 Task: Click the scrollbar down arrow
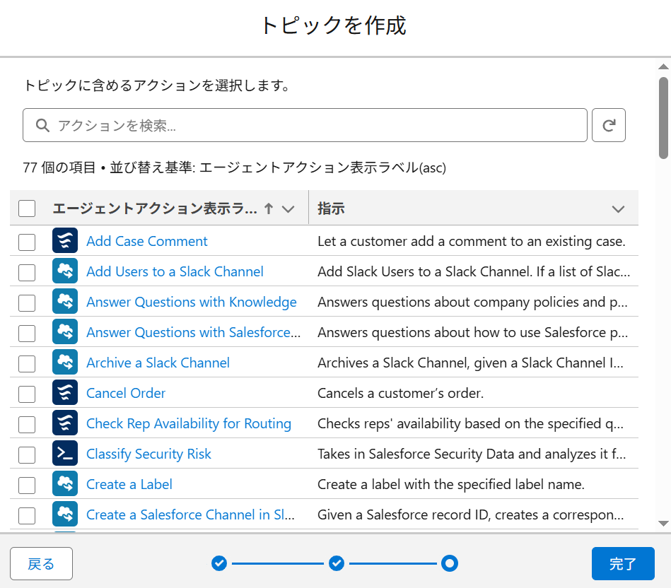(663, 524)
